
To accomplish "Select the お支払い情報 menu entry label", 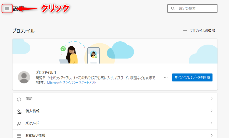I will tap(35, 136).
